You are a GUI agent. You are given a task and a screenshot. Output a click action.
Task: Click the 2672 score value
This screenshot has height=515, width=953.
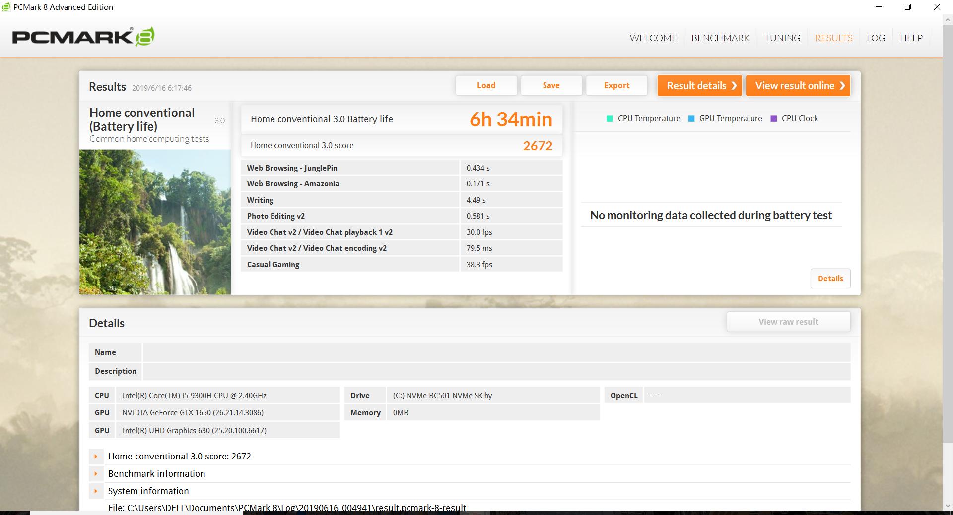(538, 146)
